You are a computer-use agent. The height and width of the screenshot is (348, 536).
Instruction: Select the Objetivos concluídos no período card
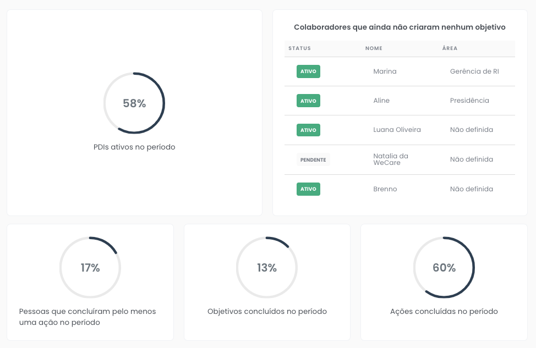click(267, 311)
